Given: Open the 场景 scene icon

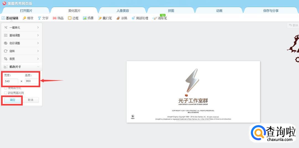Looking at the screenshot, I should point(85,18).
